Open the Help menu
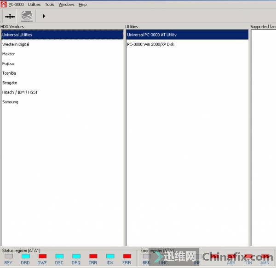Screen dimensions: 276x268 [x=82, y=5]
